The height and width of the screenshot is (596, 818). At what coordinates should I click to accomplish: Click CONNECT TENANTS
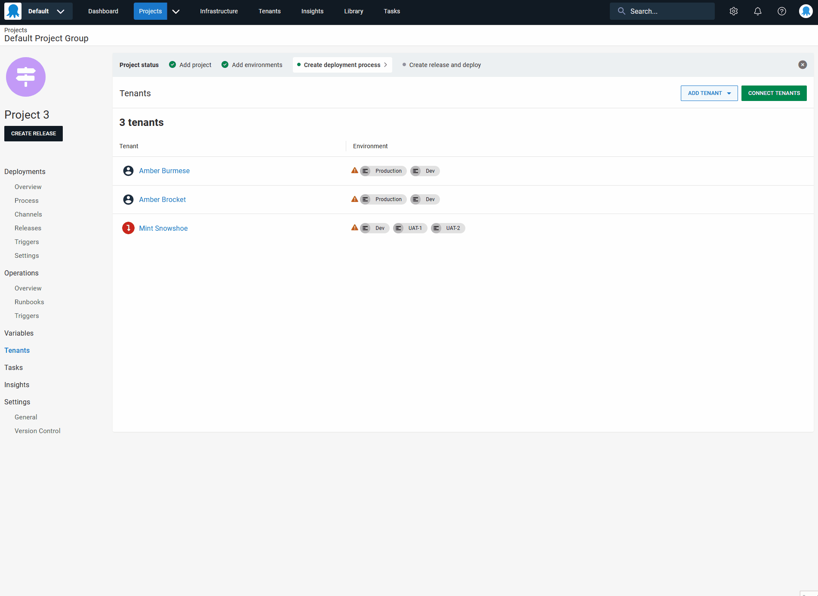774,93
